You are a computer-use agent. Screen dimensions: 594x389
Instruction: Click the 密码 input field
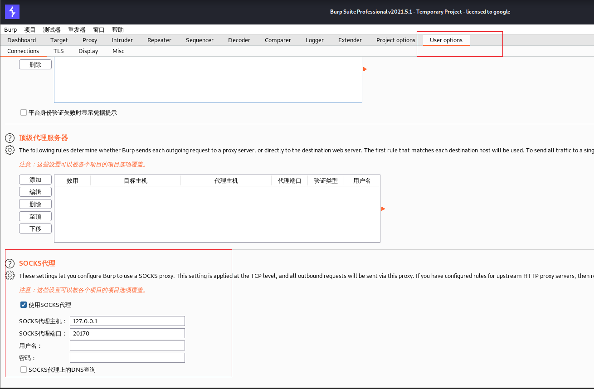[127, 358]
